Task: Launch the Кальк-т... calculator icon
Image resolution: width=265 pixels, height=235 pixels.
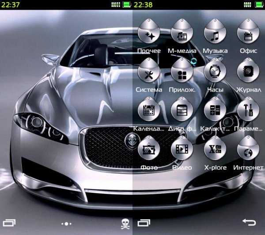Action: point(215,109)
